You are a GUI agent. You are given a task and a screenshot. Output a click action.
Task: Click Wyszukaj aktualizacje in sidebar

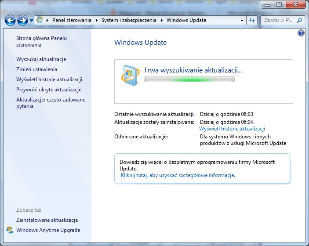(x=41, y=59)
